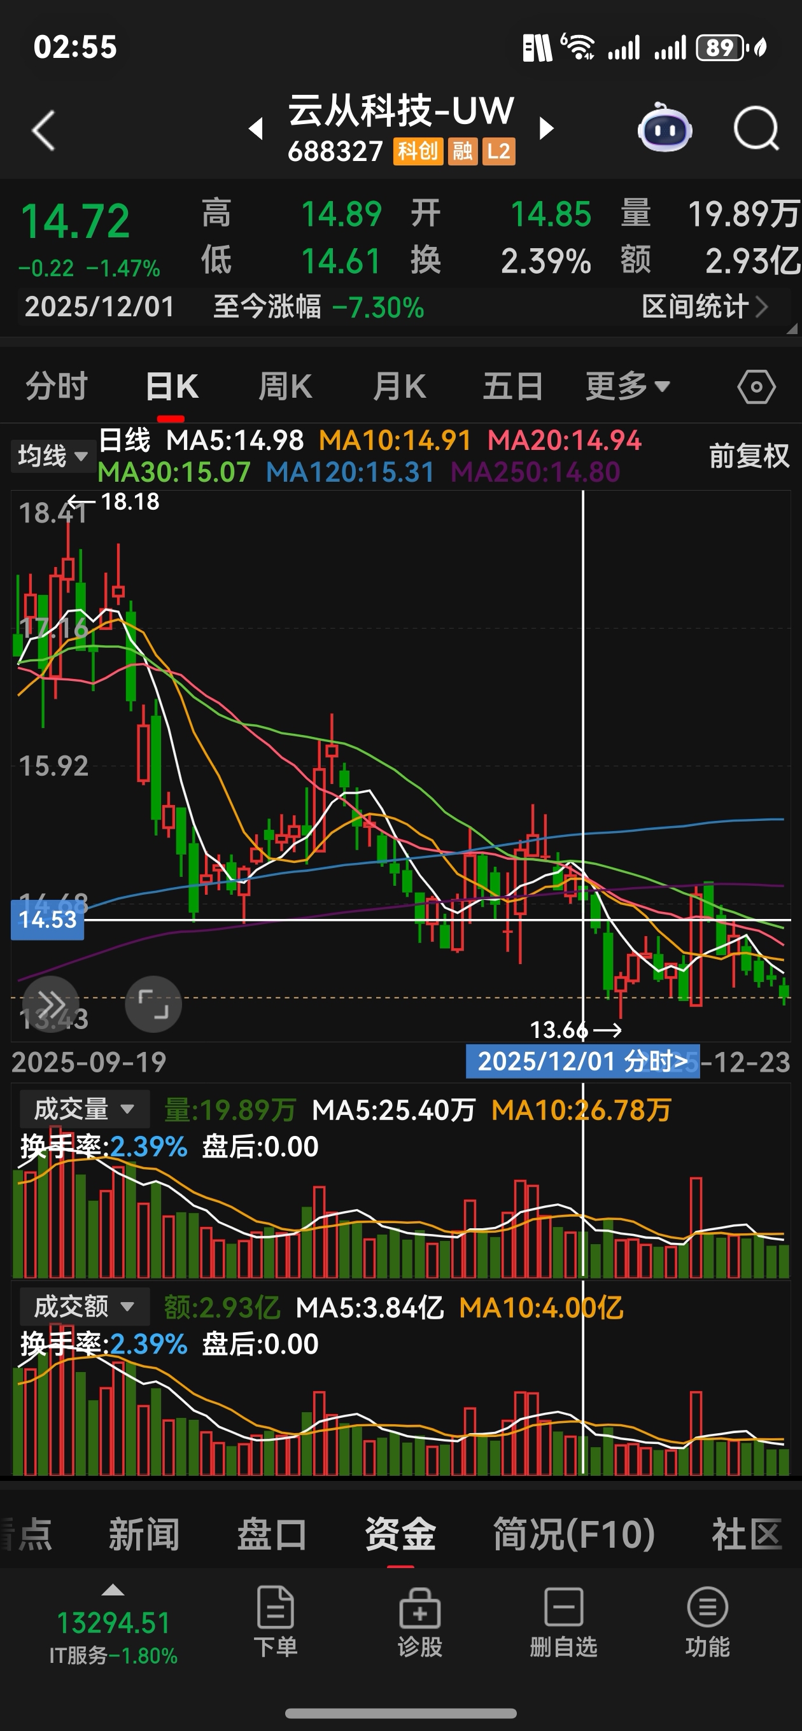Toggle the 前复权 adjustment mode
This screenshot has width=802, height=1731.
[x=749, y=456]
